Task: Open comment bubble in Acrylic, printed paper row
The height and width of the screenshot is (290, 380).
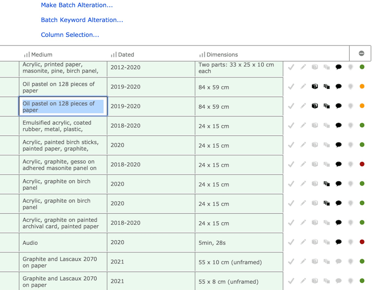Action: (338, 67)
